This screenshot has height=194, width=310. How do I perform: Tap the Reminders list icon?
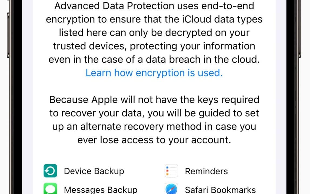(171, 171)
